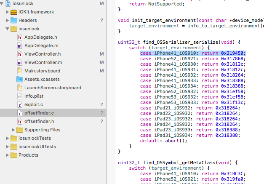Expand the Supporting Files group

13,130
